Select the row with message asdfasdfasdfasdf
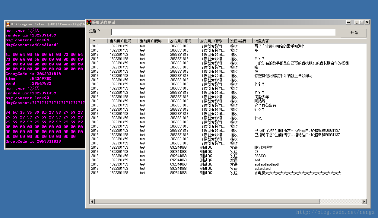Image resolution: width=378 pixels, height=218 pixels. coord(228,164)
